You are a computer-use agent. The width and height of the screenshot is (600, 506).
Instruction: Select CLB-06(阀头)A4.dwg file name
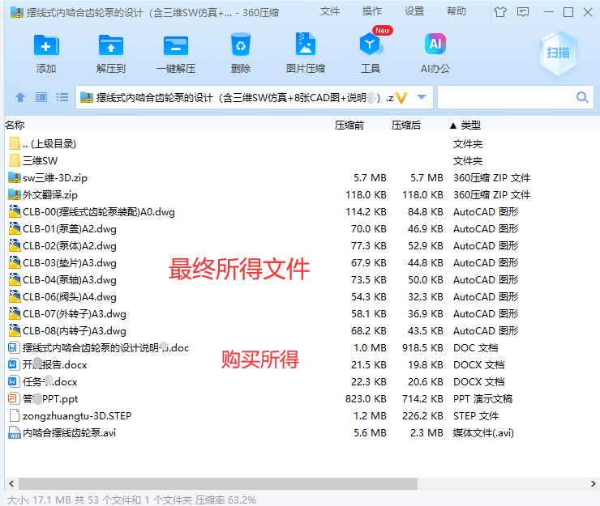[x=70, y=297]
